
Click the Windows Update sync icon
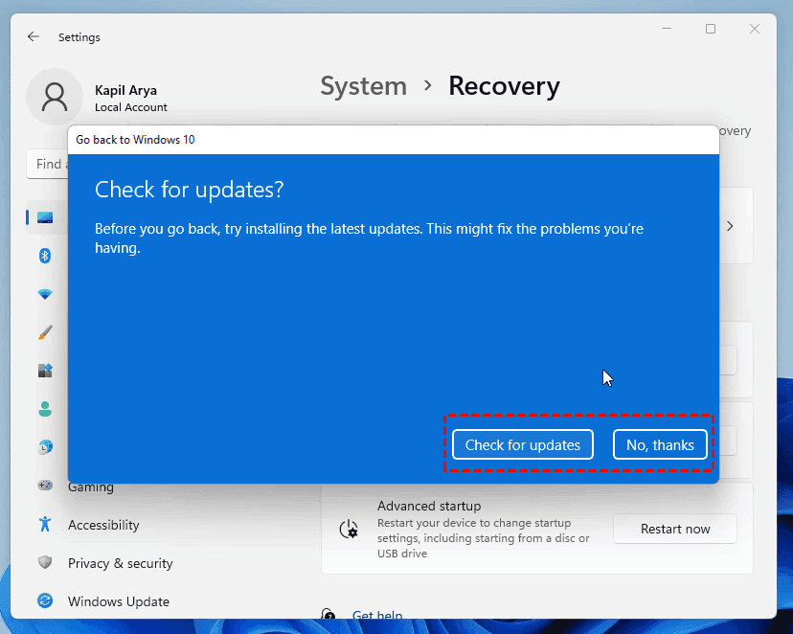45,600
